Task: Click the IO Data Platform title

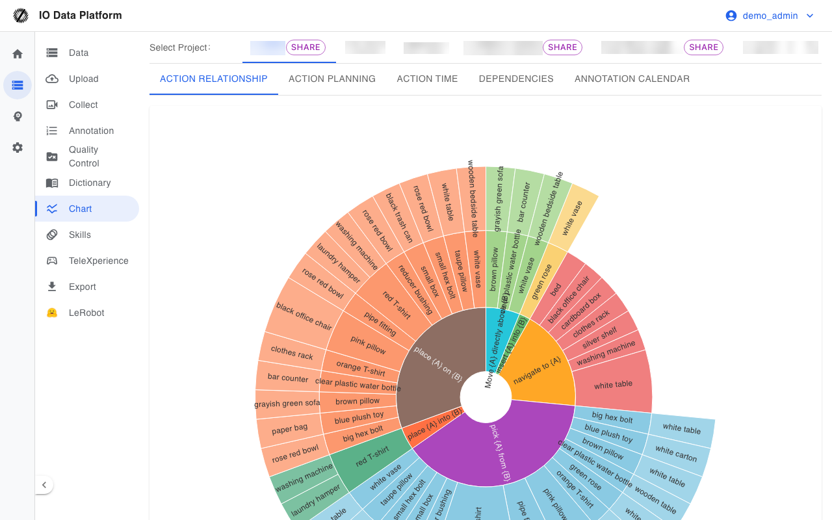Action: pyautogui.click(x=80, y=16)
